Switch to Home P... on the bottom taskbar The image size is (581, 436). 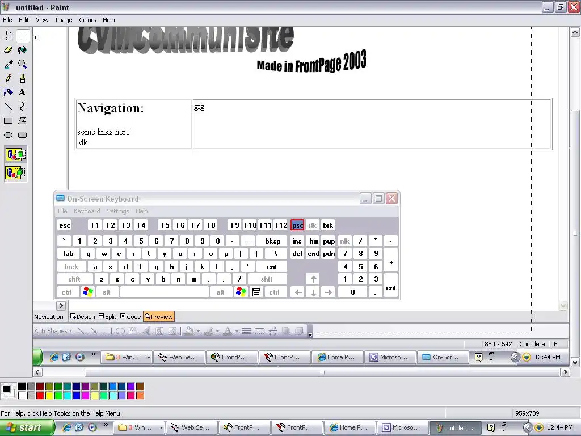[350, 427]
